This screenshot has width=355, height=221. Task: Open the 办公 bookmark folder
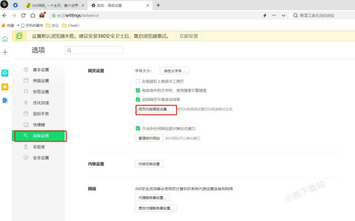[52, 25]
